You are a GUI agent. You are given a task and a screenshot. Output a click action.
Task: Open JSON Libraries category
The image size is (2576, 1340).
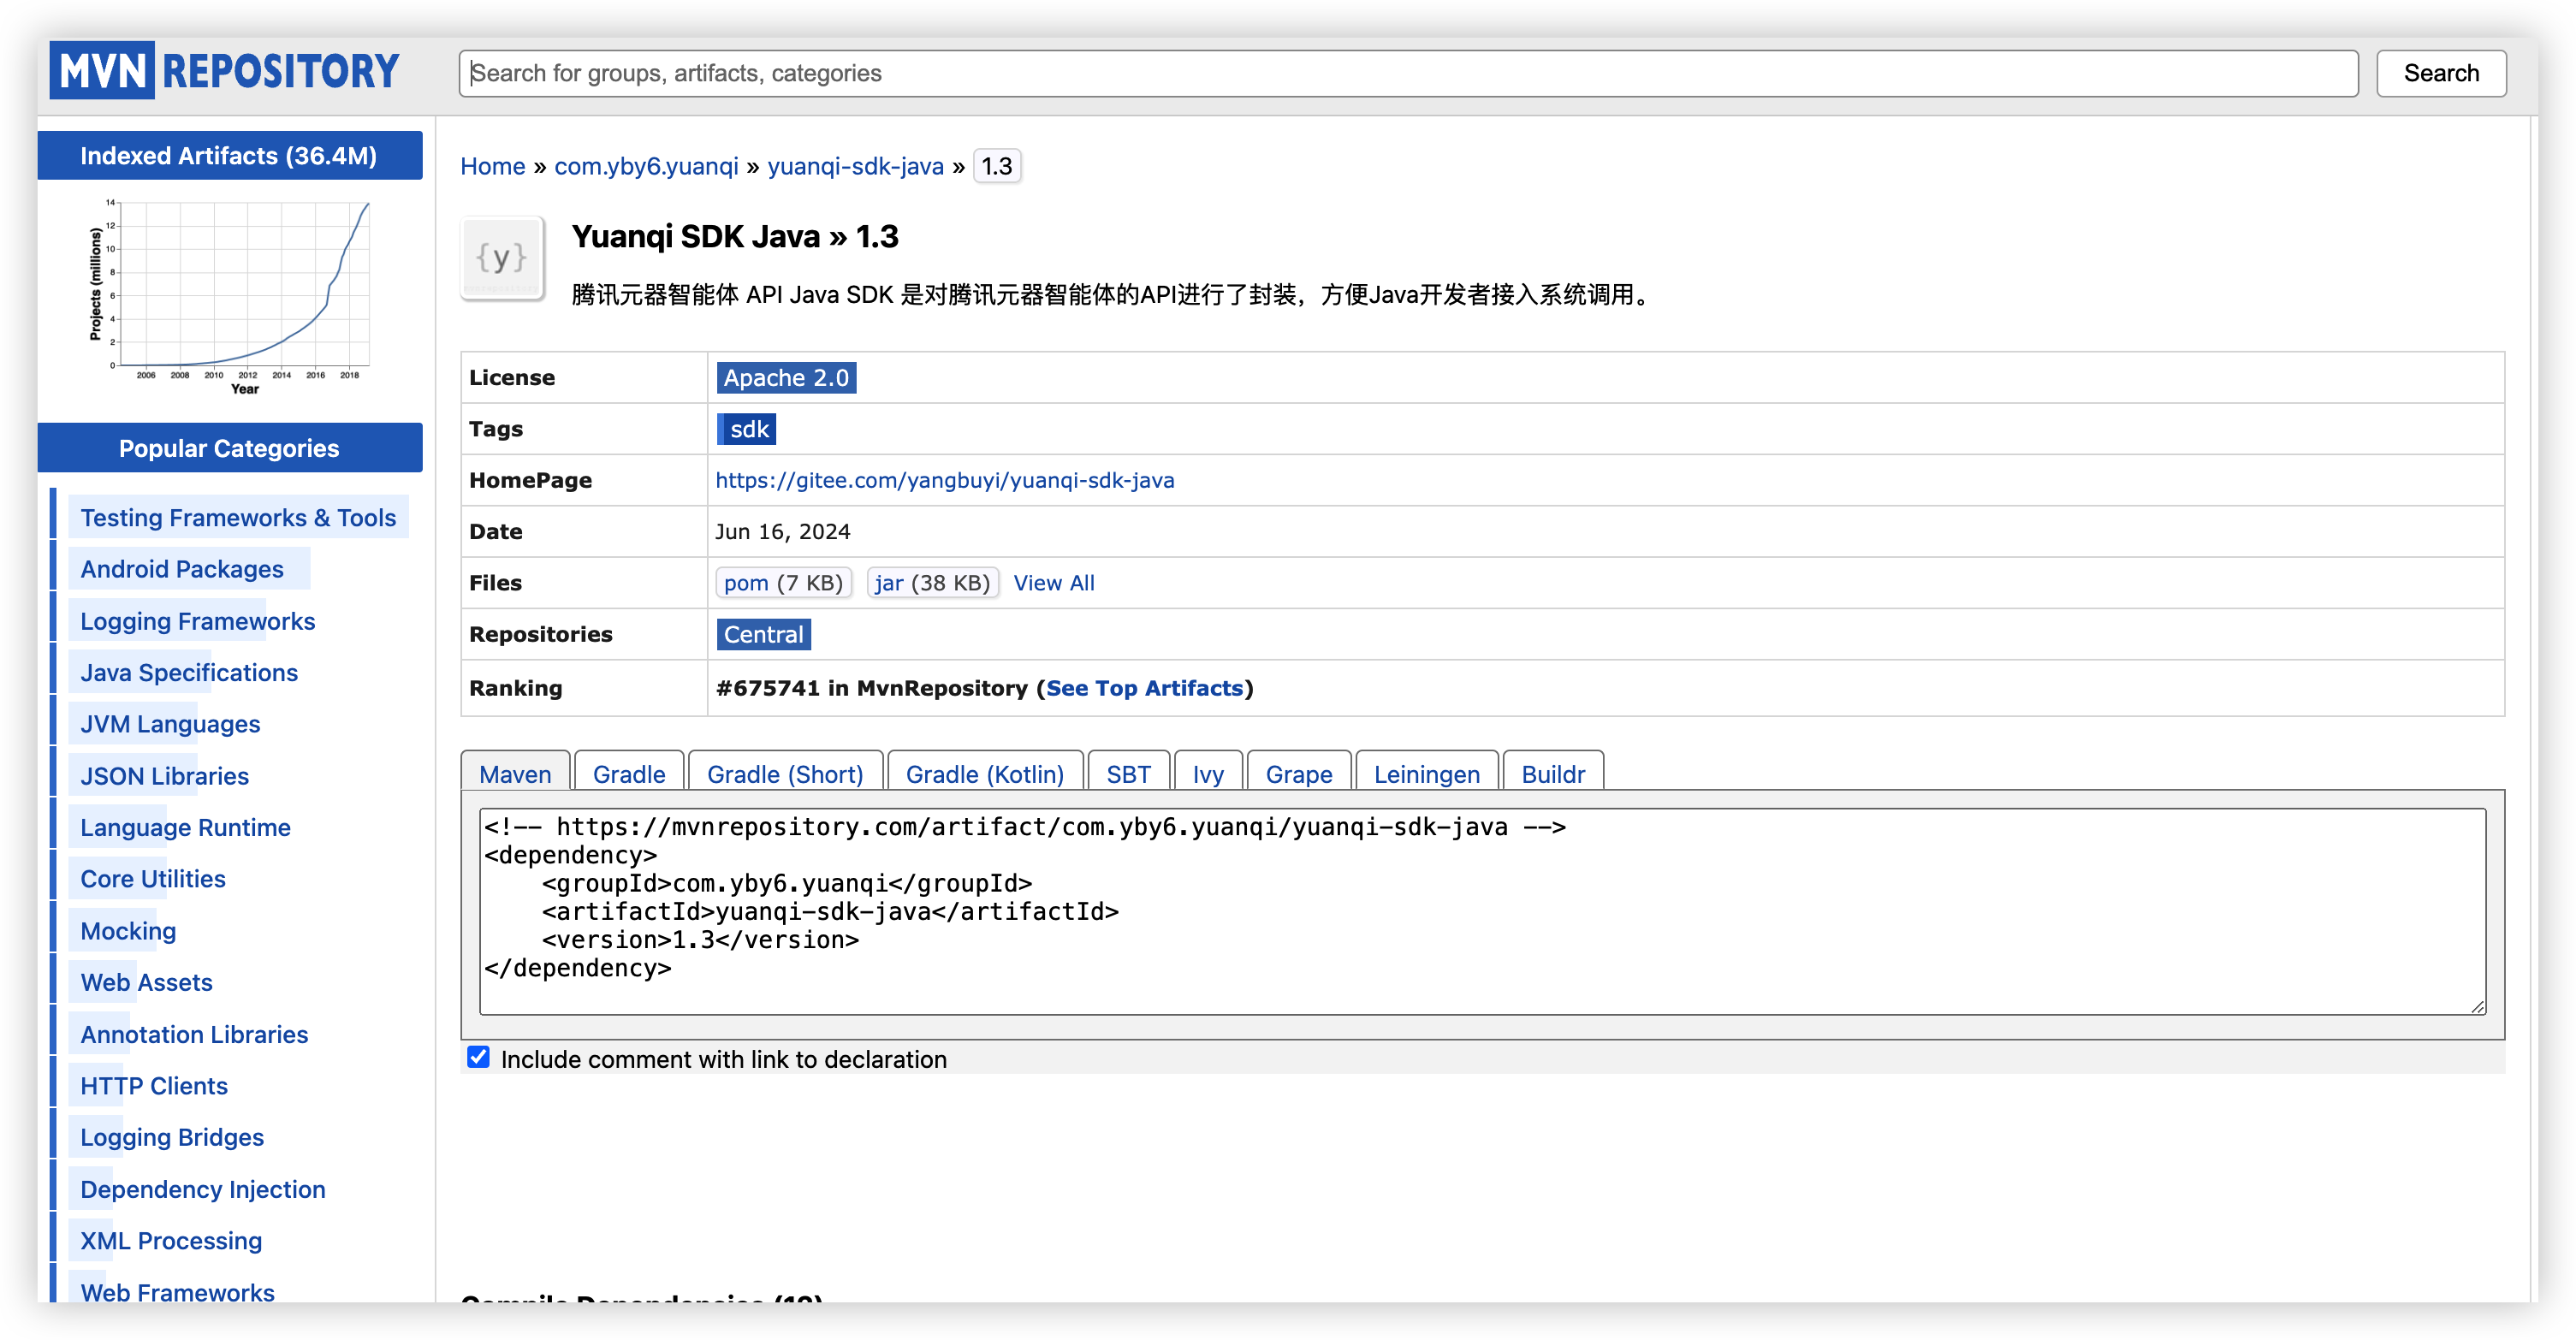tap(164, 775)
